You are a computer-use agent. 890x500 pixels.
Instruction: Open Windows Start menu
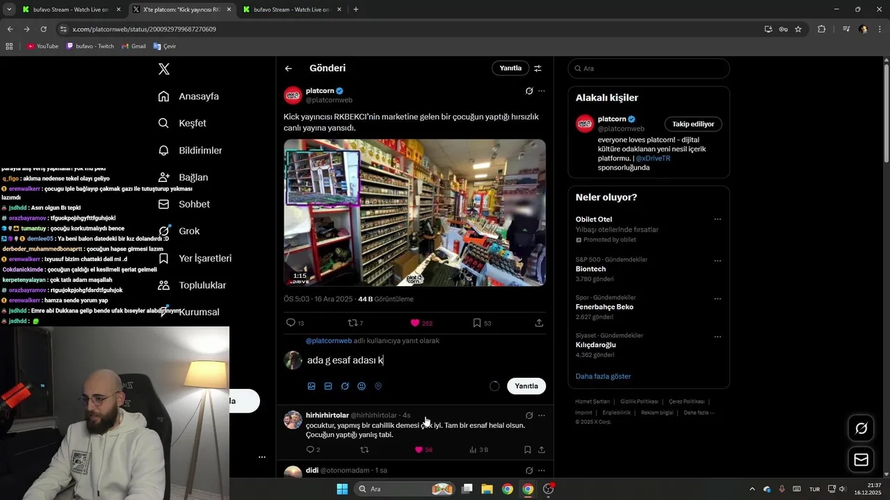click(x=342, y=489)
